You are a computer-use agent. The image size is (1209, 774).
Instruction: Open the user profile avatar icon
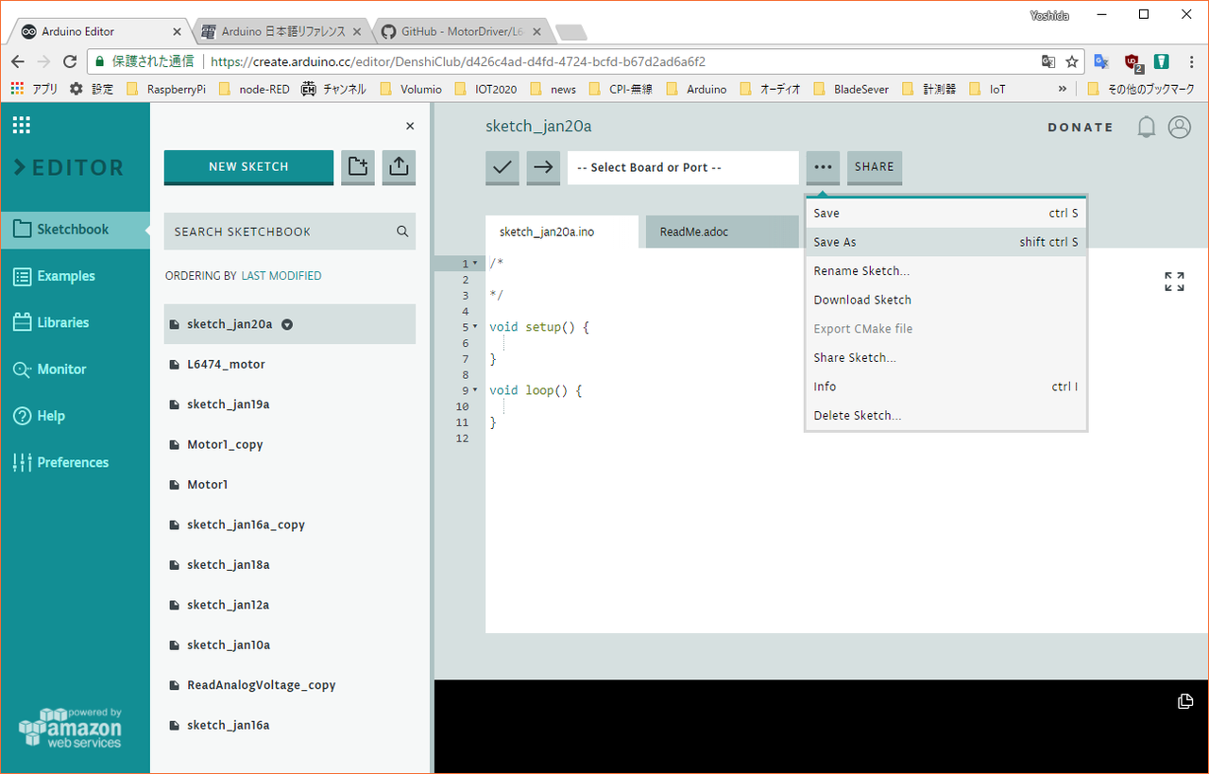tap(1180, 127)
